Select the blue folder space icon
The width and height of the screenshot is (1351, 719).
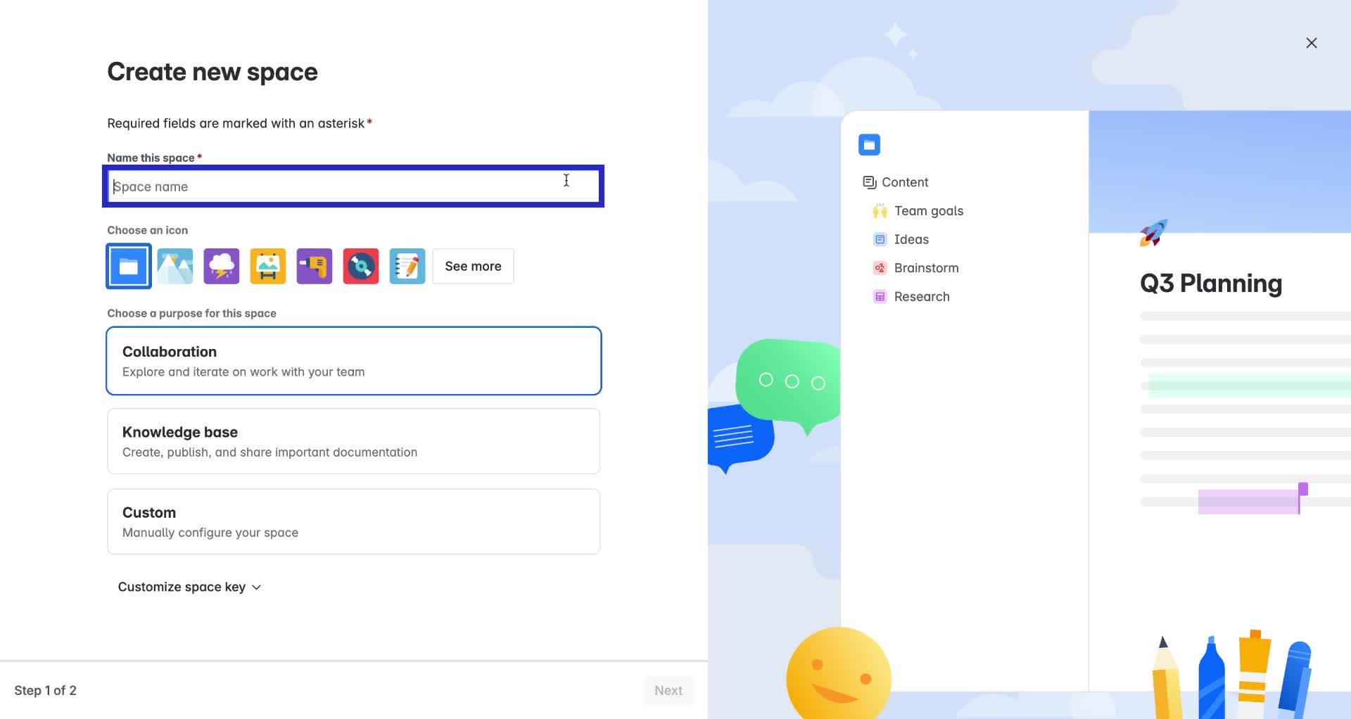coord(128,266)
